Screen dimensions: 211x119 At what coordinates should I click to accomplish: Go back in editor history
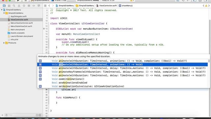tap(49, 6)
